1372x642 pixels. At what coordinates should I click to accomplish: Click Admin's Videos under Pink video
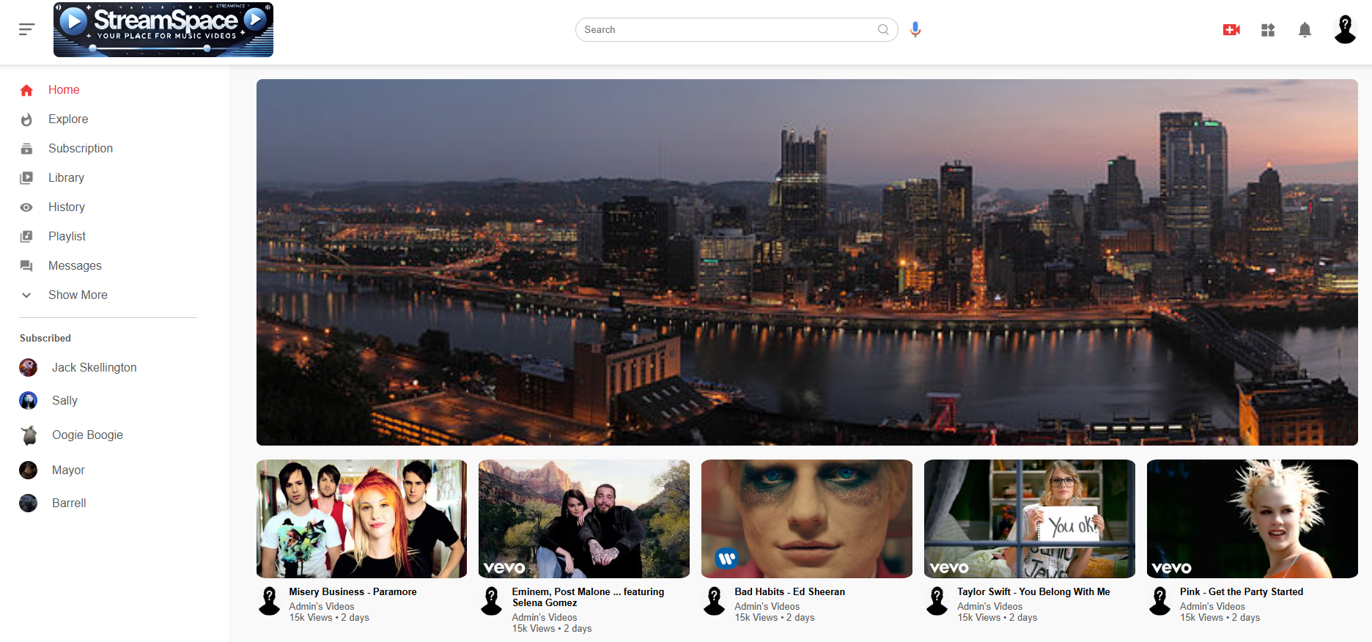1212,606
